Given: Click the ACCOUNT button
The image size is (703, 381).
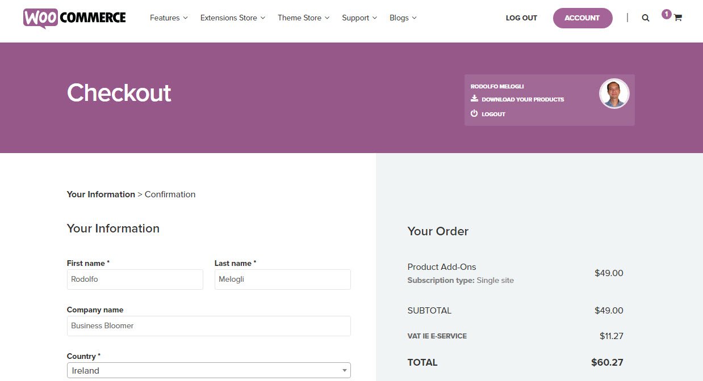Looking at the screenshot, I should 583,18.
